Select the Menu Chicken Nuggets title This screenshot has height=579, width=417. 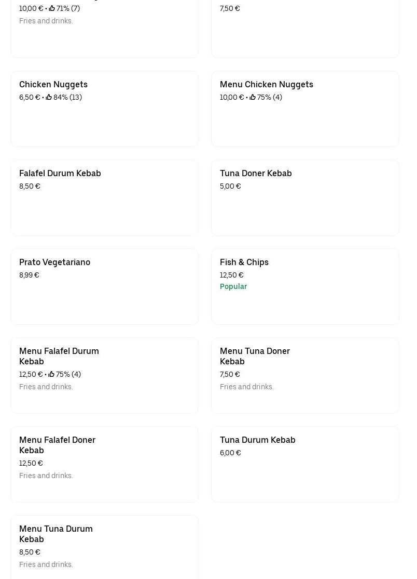pos(266,84)
